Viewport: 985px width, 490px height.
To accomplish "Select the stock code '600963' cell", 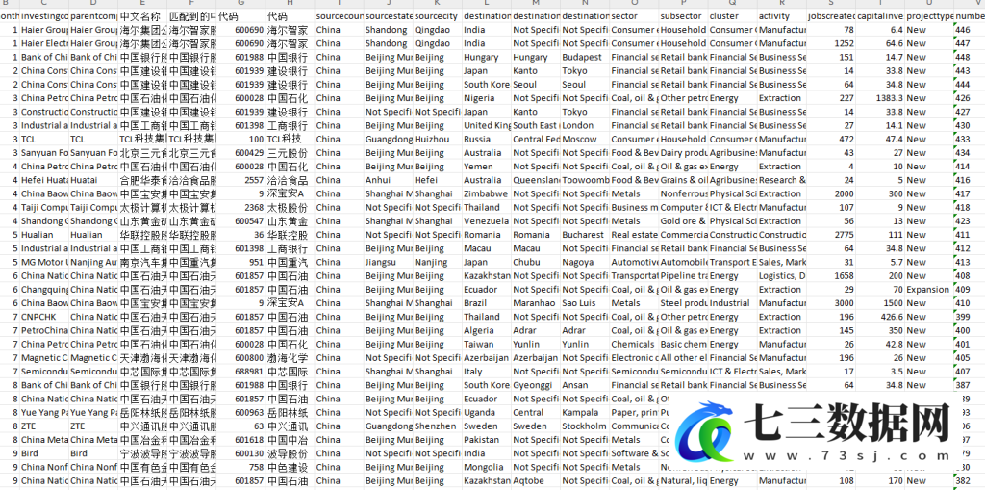I will pyautogui.click(x=240, y=413).
